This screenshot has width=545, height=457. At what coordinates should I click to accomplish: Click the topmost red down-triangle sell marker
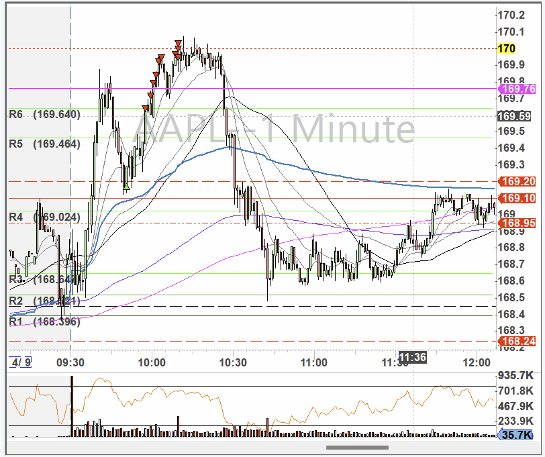(x=177, y=44)
